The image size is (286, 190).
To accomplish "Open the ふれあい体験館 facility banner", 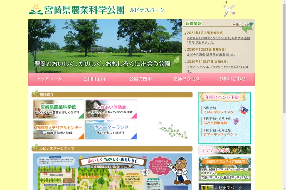I will click(111, 109).
